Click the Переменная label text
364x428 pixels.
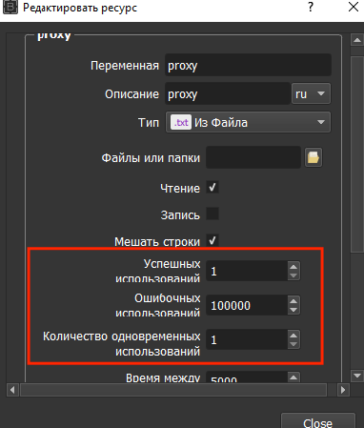pos(125,66)
